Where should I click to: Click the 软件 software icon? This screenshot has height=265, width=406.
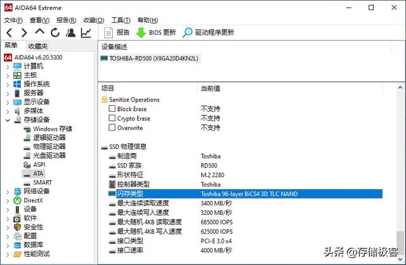[x=17, y=219]
